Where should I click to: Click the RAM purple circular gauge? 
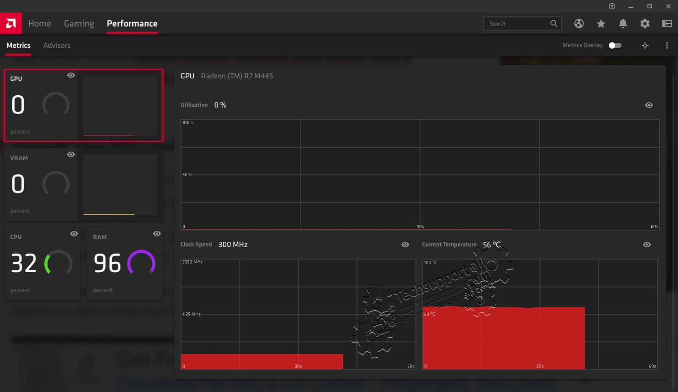(x=142, y=262)
